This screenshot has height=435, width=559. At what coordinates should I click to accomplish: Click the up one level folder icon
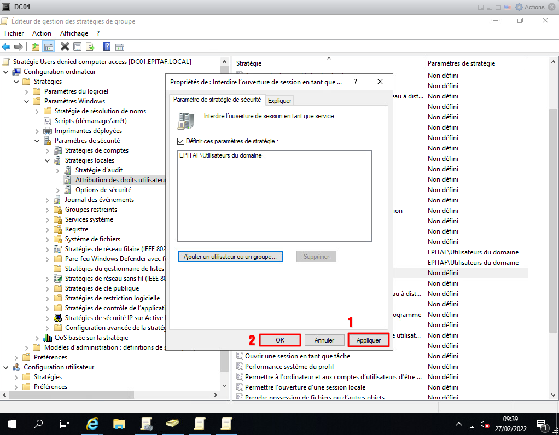point(36,47)
